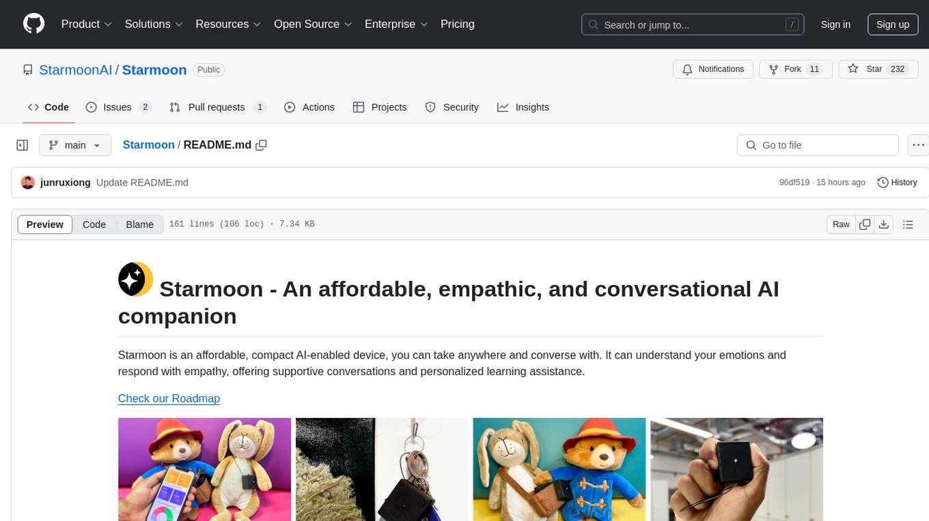The height and width of the screenshot is (521, 929).
Task: Switch to the Issues tab
Action: 118,107
